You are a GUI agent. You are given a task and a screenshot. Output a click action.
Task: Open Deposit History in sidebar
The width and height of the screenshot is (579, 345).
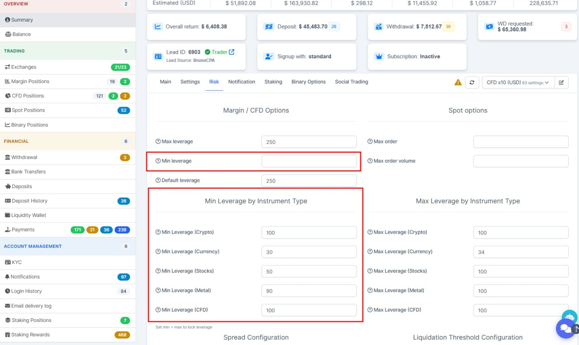tap(67, 201)
